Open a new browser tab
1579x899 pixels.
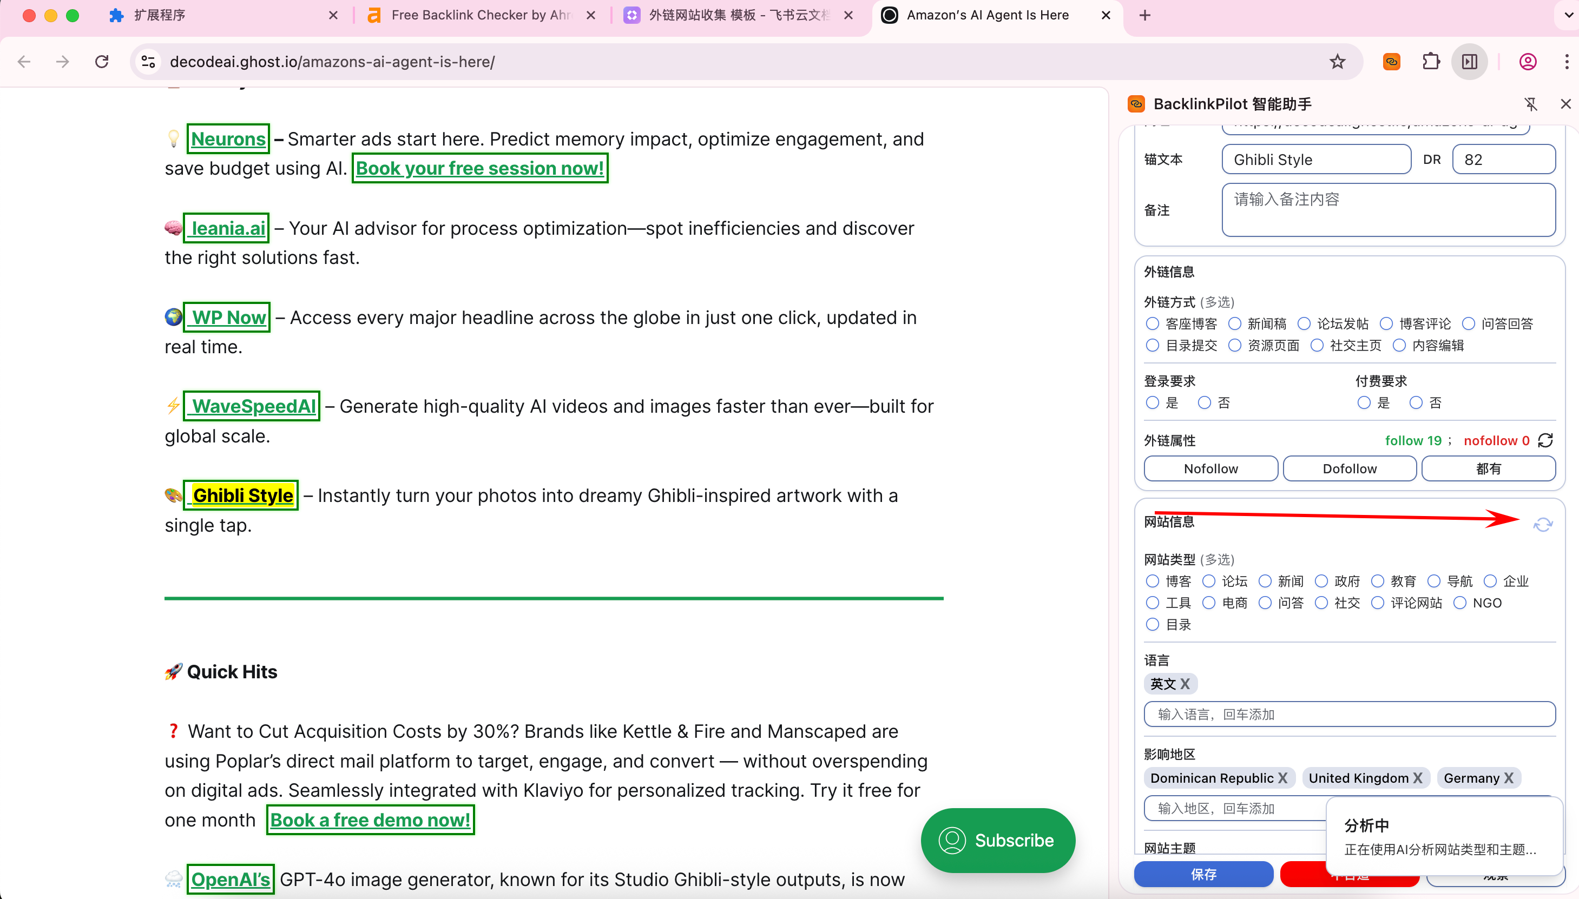pyautogui.click(x=1145, y=16)
